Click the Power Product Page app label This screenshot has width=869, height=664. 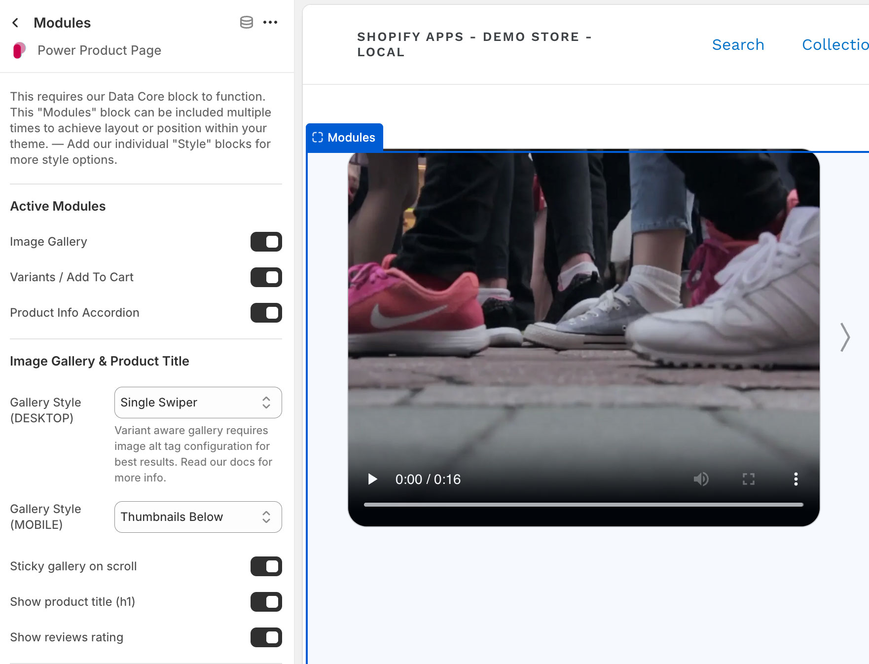coord(99,50)
